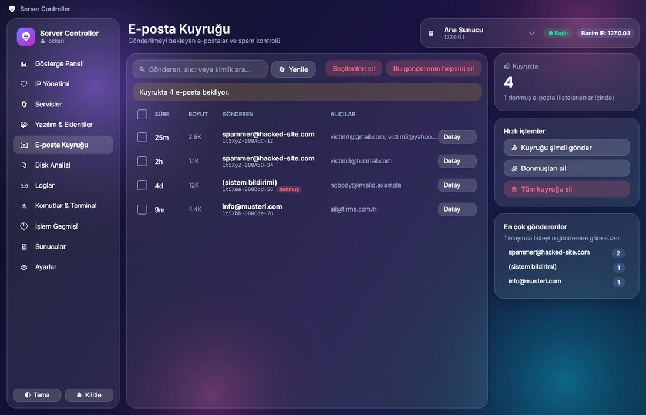
Task: Tick the 9m info@musteri.com row checkbox
Action: (x=142, y=209)
